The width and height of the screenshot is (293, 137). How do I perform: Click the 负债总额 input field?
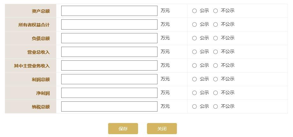109,38
